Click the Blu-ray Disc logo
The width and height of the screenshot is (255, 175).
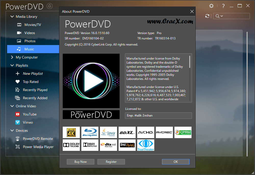coord(90,132)
